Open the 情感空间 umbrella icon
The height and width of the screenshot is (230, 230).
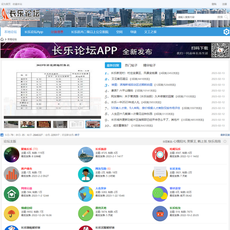[11, 213]
